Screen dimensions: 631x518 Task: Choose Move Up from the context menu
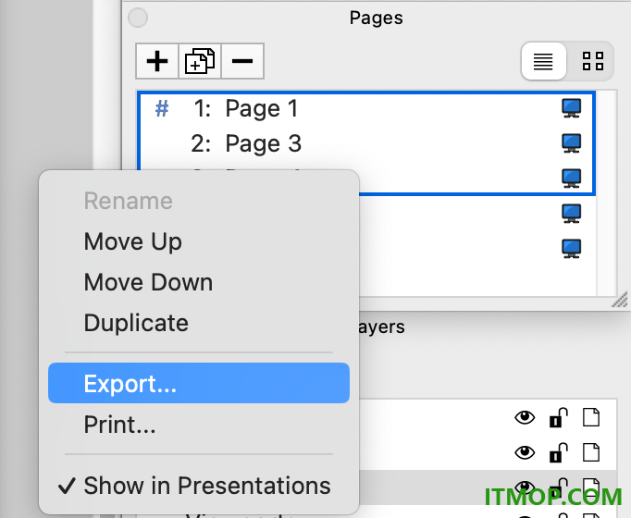199,241
